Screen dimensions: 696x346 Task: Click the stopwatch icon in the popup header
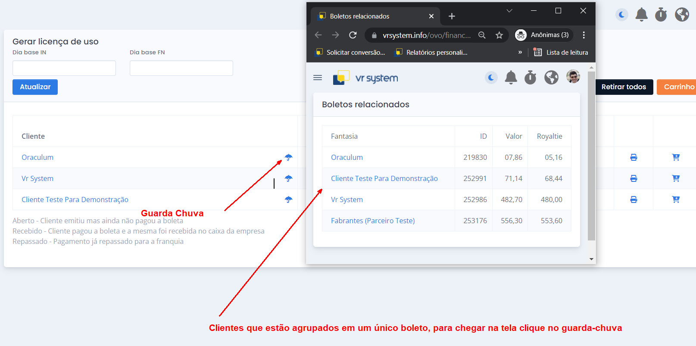pos(531,78)
